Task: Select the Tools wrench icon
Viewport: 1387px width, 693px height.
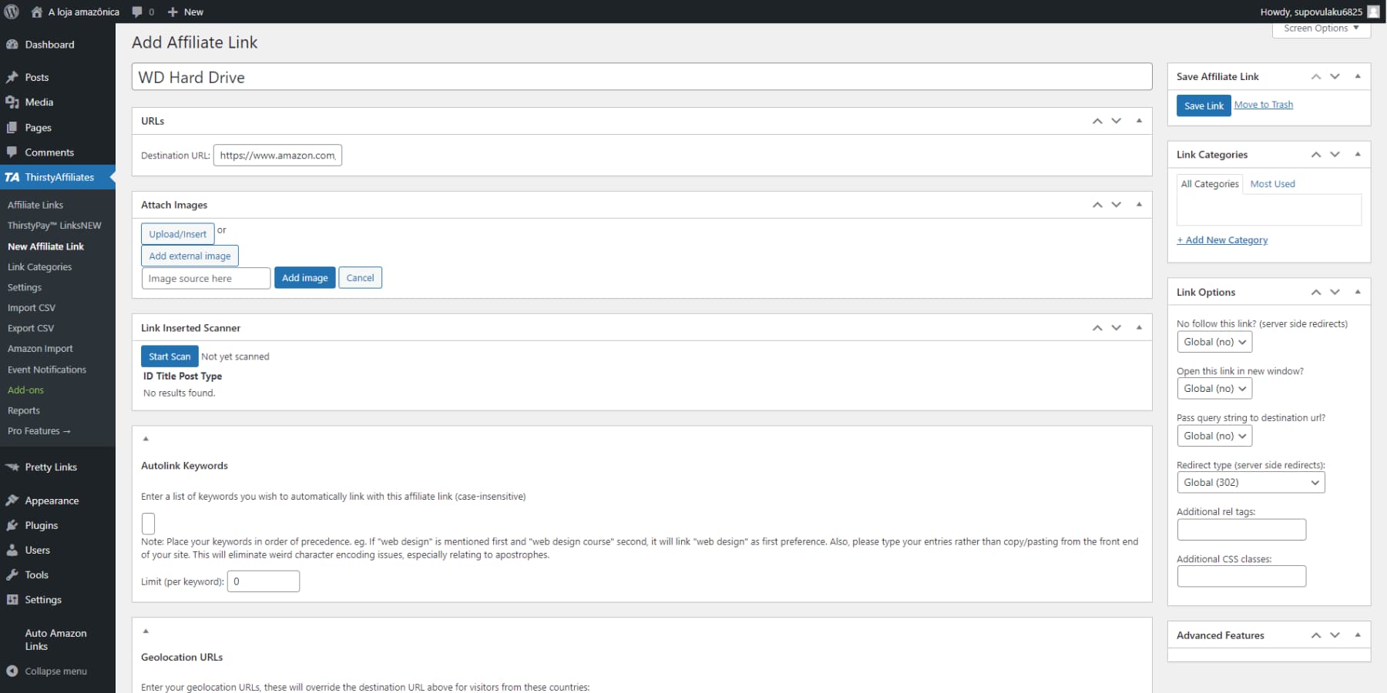Action: (x=12, y=574)
